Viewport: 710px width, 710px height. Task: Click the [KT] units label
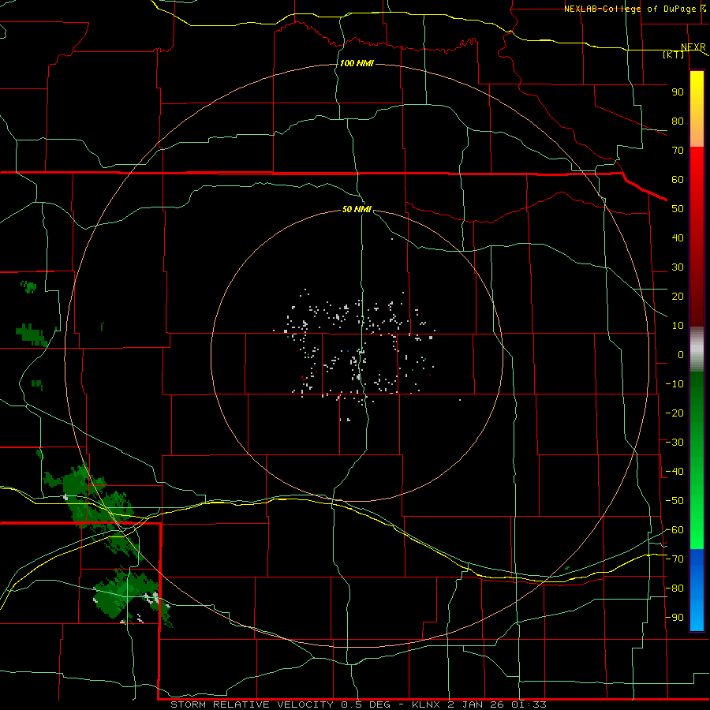click(674, 54)
